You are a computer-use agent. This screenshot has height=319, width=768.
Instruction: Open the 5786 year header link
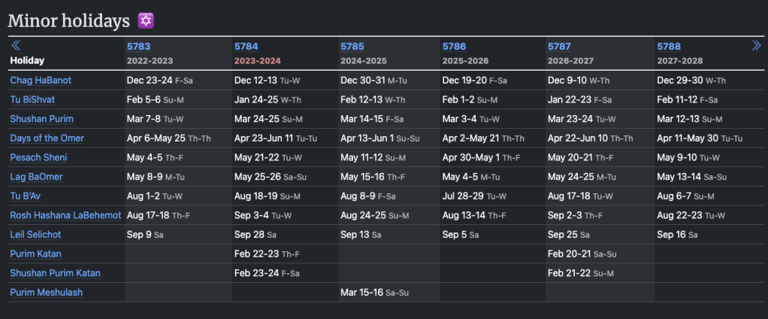(x=454, y=47)
